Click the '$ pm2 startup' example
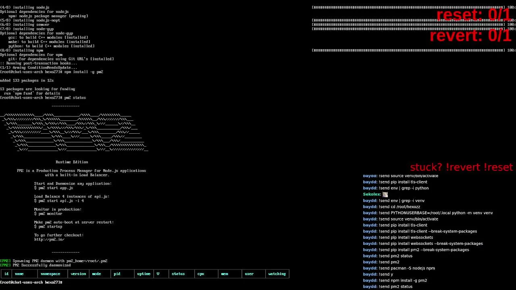Screen dimensions: 516x290 coord(48,227)
